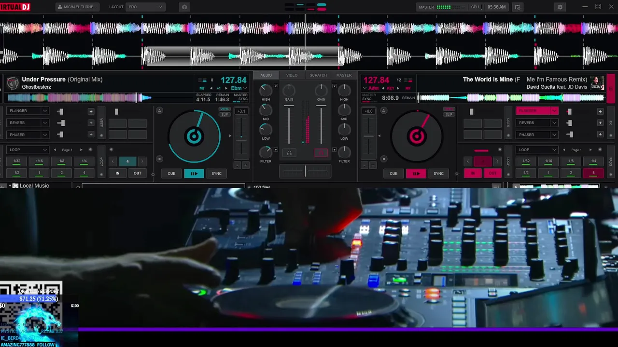Viewport: 618px width, 347px height.
Task: Add effect slot next to right FLANGER
Action: coord(600,111)
